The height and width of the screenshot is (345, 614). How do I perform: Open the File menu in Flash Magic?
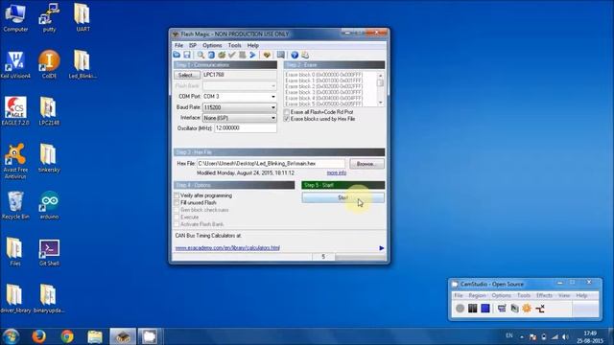point(179,45)
